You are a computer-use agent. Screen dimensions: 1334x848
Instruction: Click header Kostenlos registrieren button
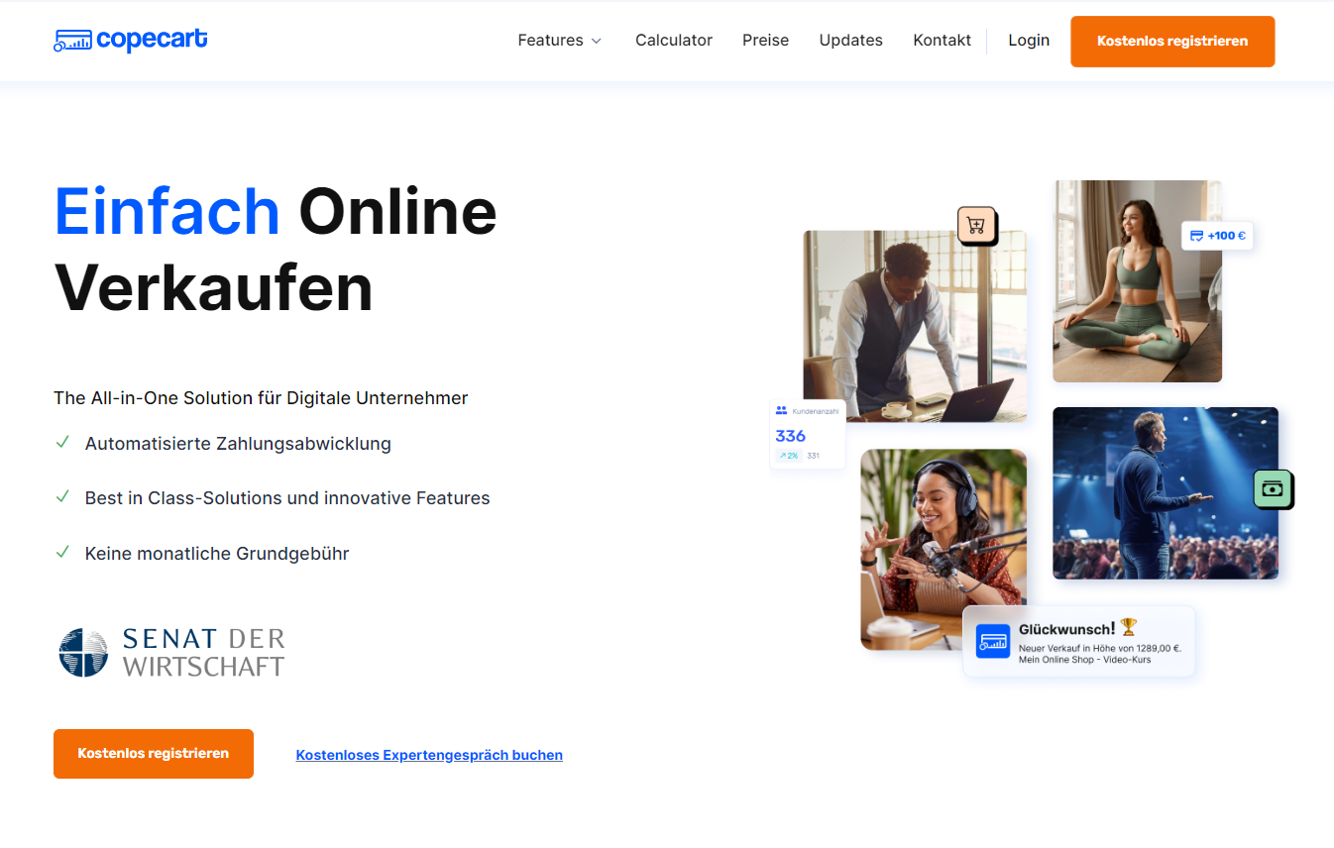pyautogui.click(x=1171, y=42)
